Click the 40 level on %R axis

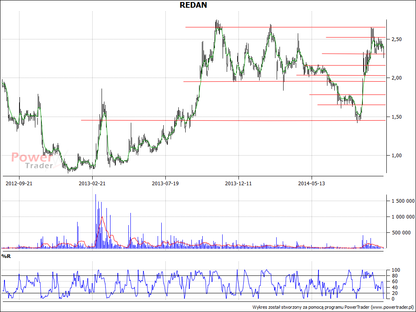point(394,288)
